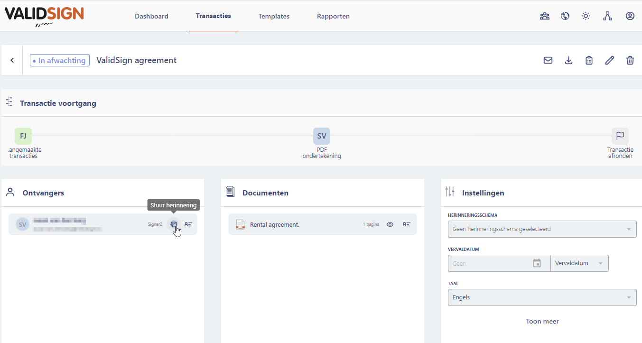
Task: Open the clipboard audit trail icon
Action: (x=589, y=60)
